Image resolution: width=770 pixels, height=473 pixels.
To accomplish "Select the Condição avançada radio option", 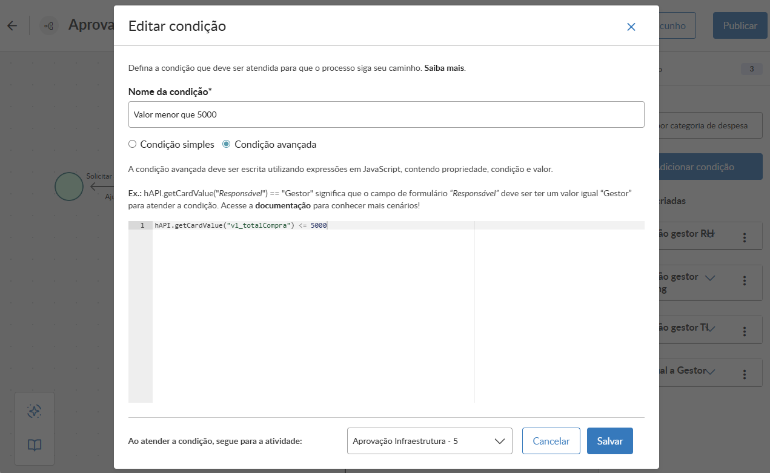I will click(x=227, y=145).
